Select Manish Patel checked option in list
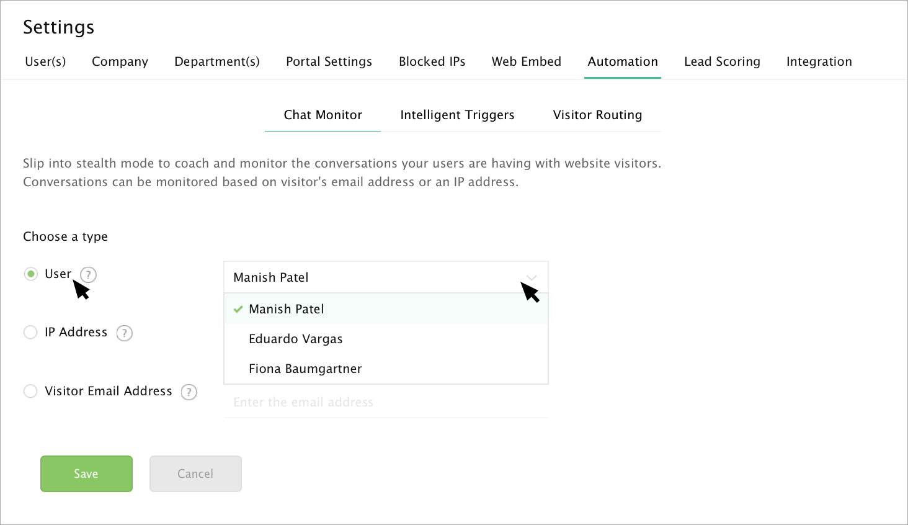 click(286, 309)
